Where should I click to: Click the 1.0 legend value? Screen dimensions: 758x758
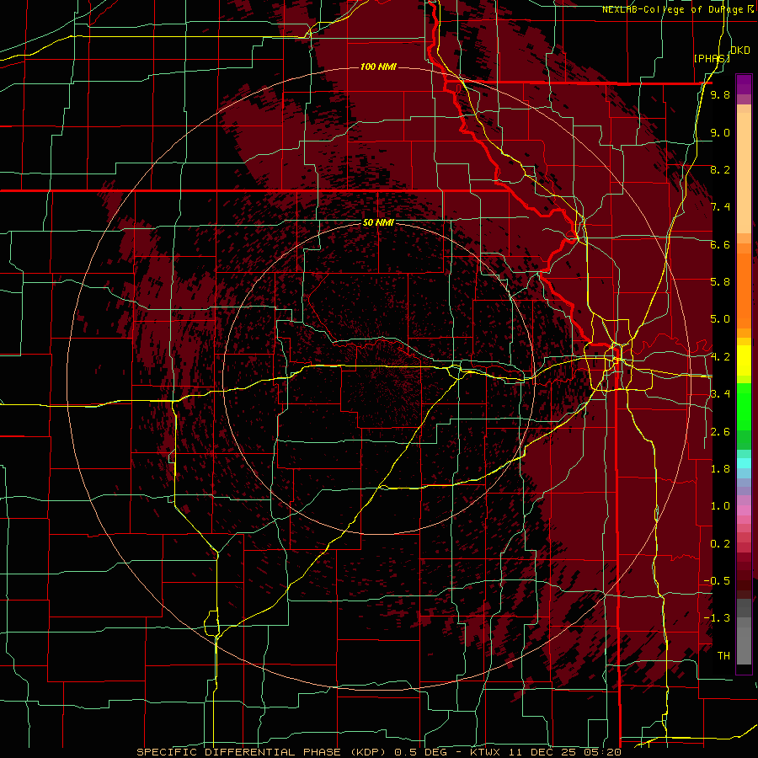720,506
